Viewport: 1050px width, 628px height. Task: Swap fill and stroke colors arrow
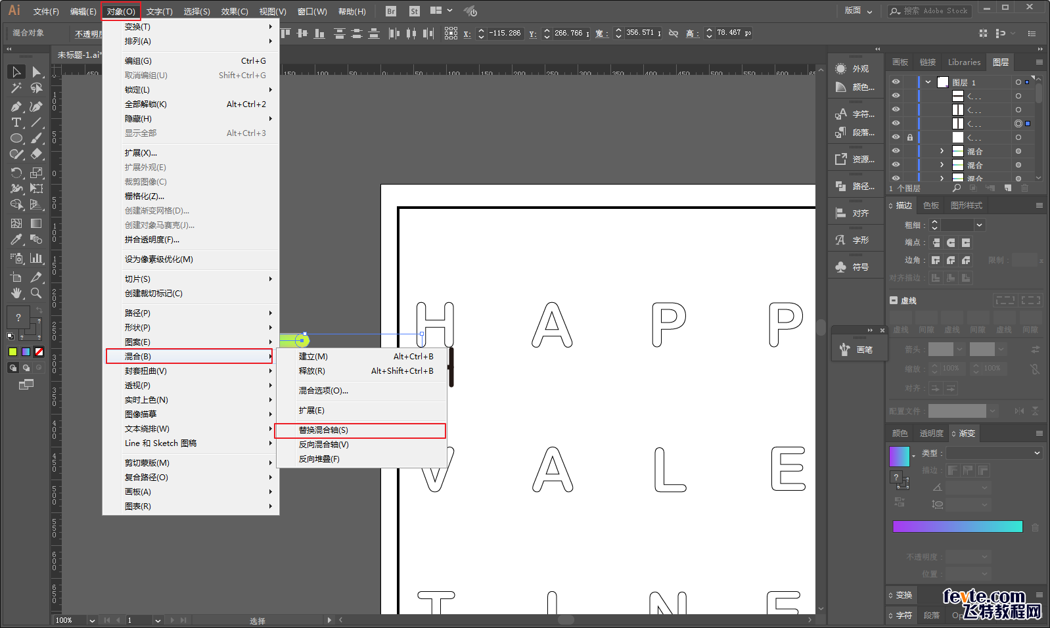click(x=39, y=309)
